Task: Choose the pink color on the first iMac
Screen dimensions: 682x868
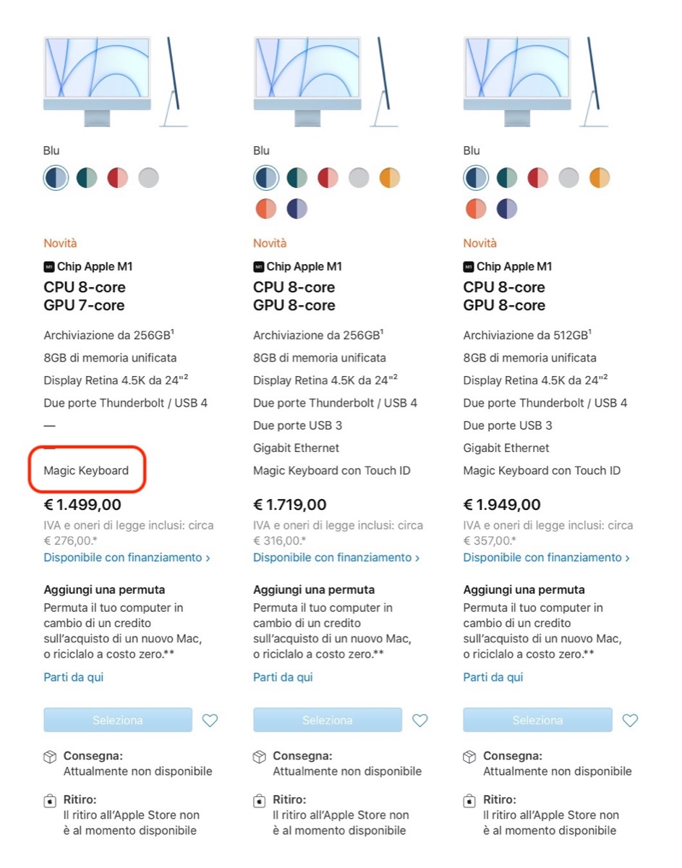Action: [x=118, y=178]
